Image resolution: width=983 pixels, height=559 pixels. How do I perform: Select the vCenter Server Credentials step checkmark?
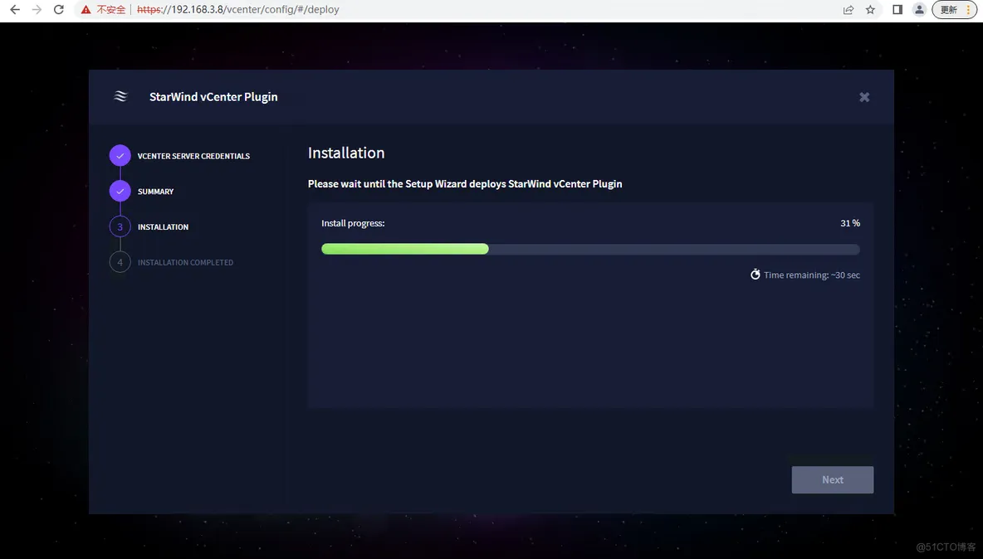[120, 156]
